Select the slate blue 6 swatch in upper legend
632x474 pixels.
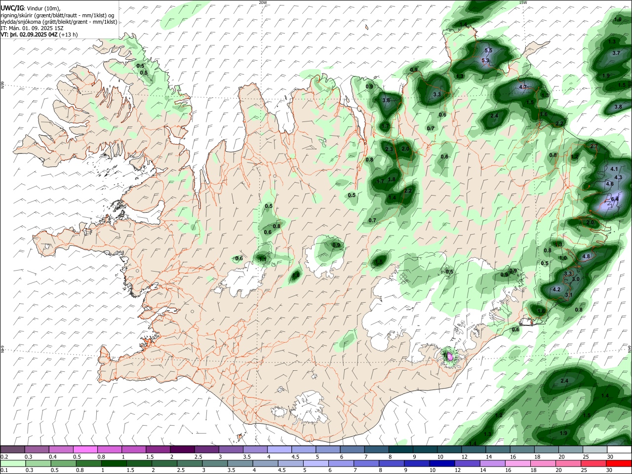352,450
